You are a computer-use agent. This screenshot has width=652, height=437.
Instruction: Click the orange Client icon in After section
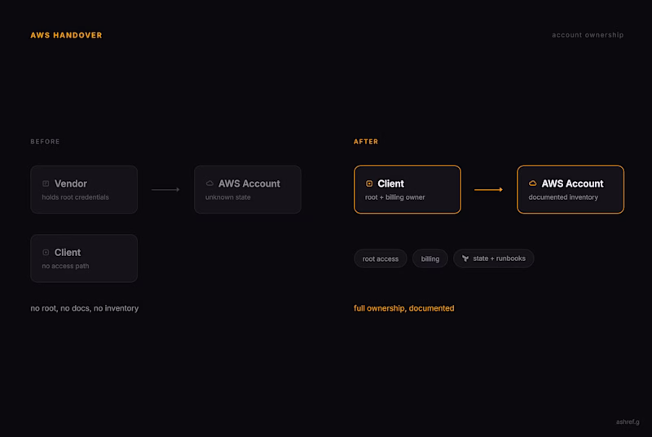(x=369, y=183)
